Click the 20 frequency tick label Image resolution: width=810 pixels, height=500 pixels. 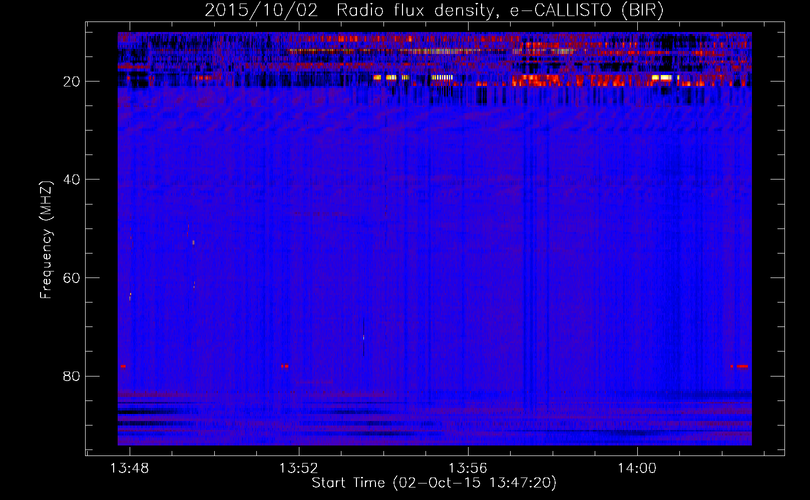point(72,81)
